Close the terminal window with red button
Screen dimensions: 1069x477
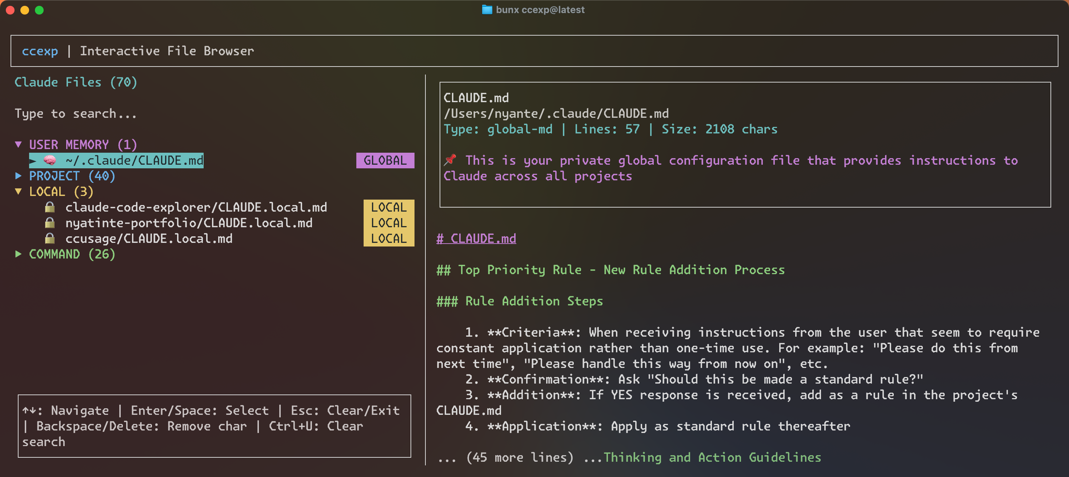pyautogui.click(x=11, y=10)
